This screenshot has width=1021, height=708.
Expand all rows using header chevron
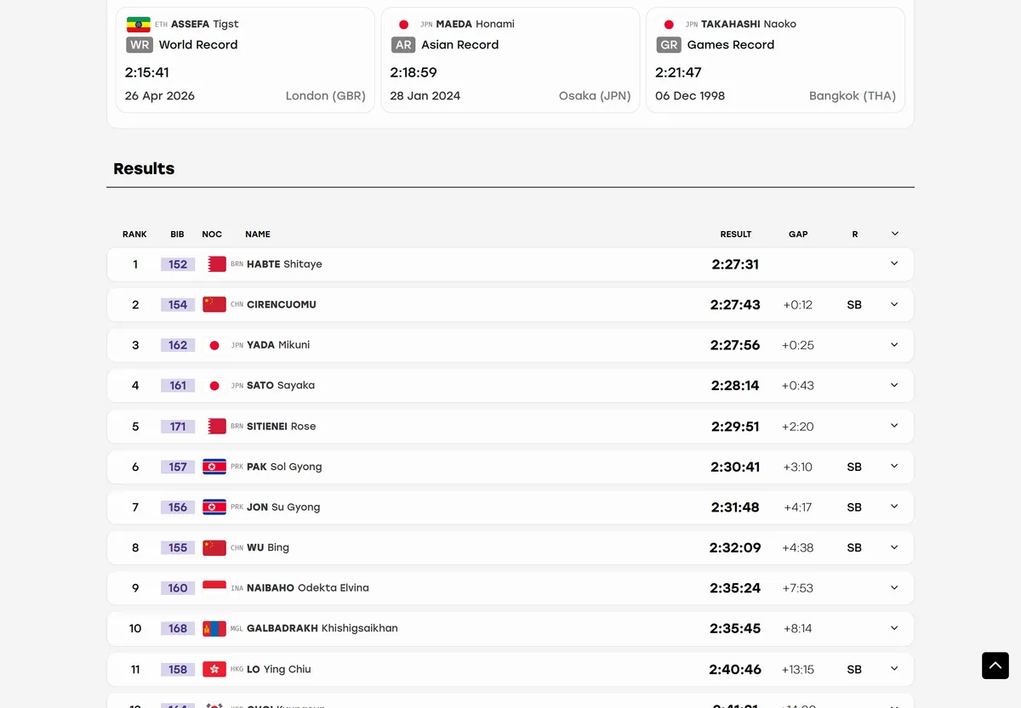[x=894, y=234]
